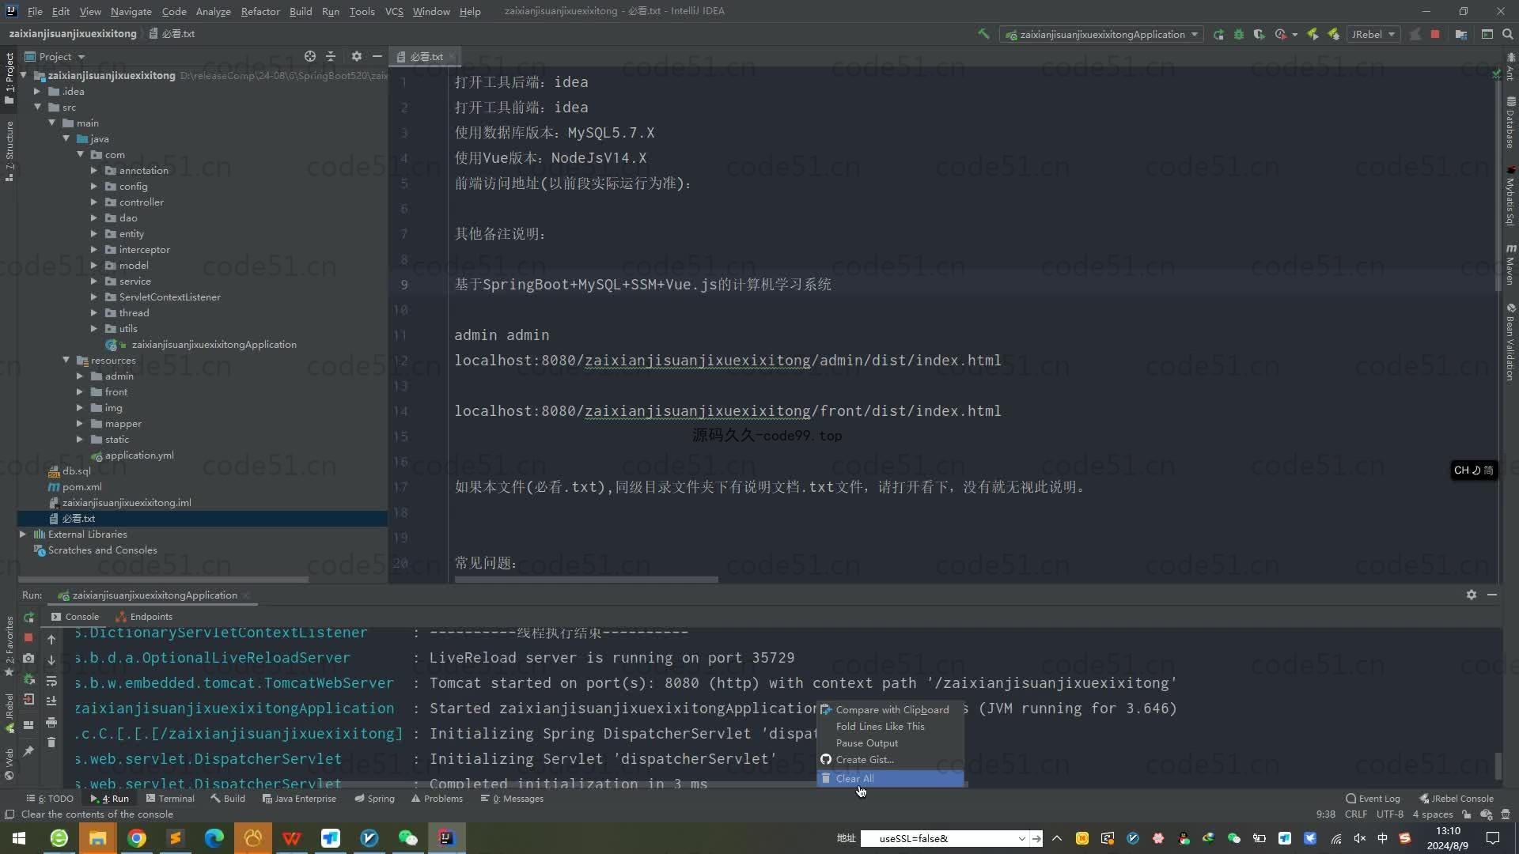Select Clear All in the context menu

pos(890,779)
